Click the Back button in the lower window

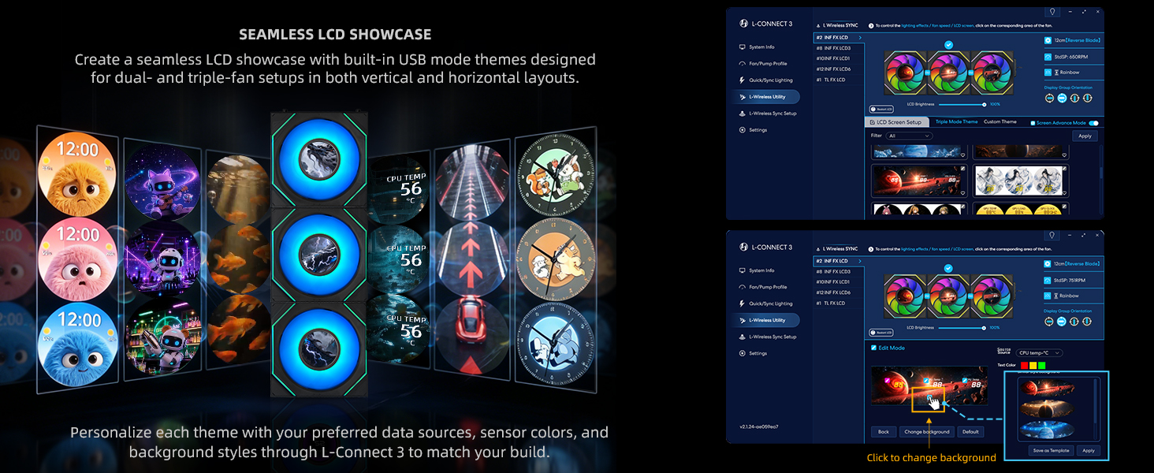tap(884, 432)
